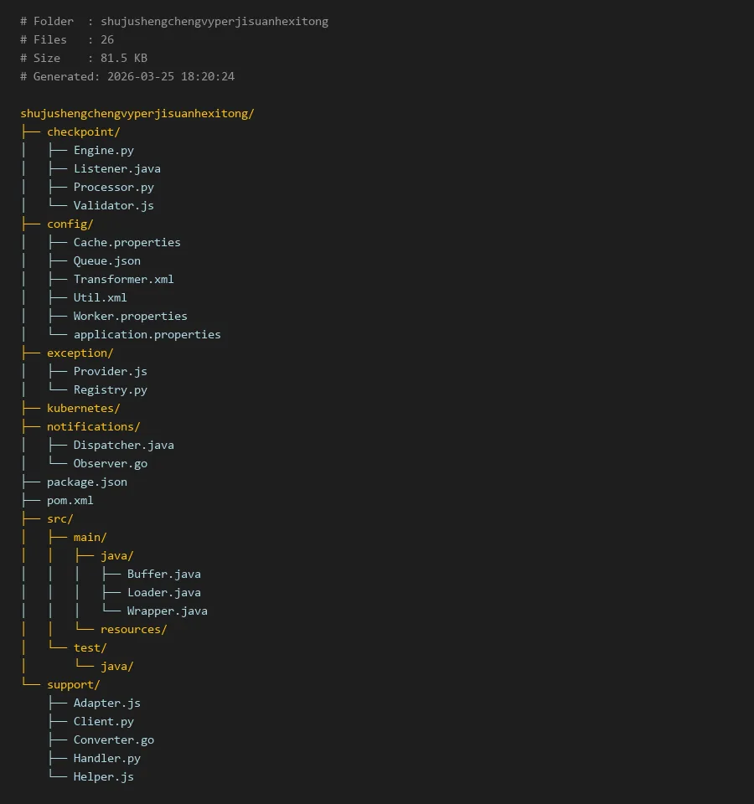
Task: Collapse the src/ folder
Action: coord(59,518)
